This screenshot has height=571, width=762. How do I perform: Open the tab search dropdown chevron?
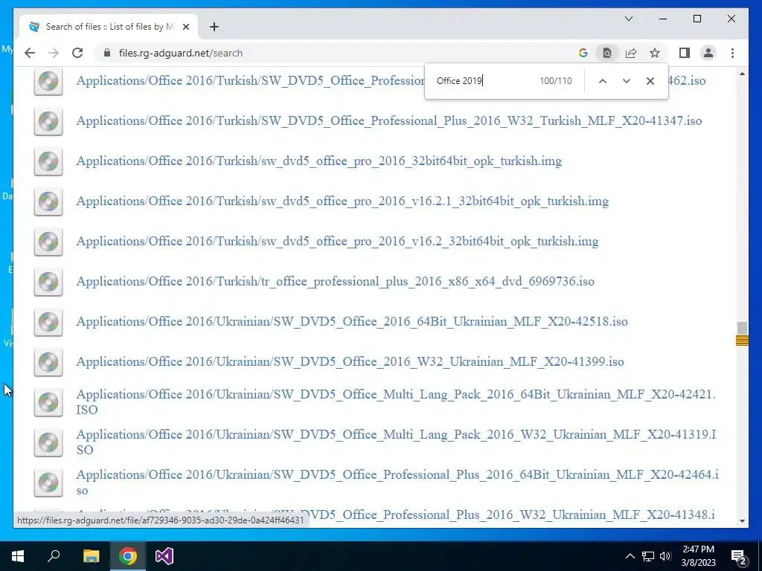coord(629,19)
